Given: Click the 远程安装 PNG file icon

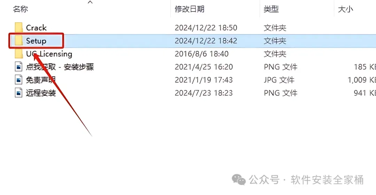Looking at the screenshot, I should tap(18, 93).
